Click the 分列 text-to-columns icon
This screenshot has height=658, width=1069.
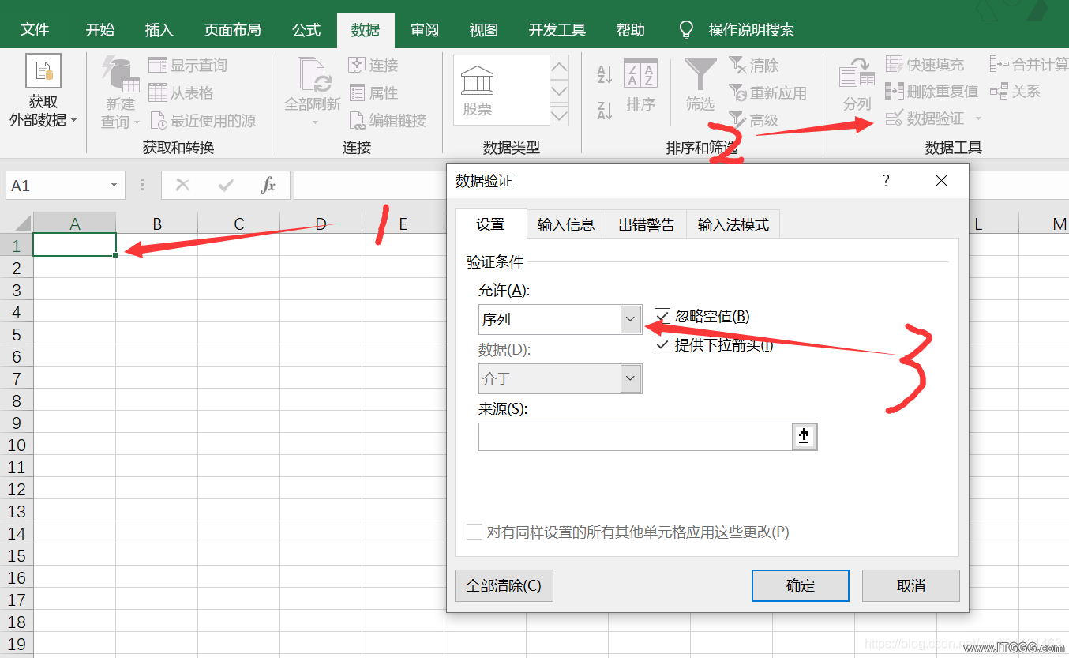tap(857, 75)
